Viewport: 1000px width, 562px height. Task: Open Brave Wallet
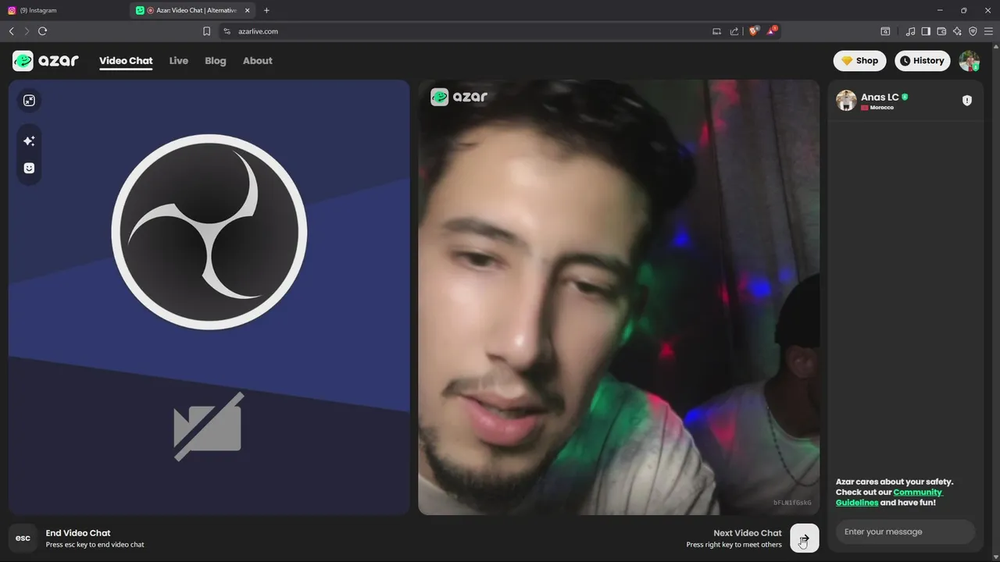pos(941,31)
